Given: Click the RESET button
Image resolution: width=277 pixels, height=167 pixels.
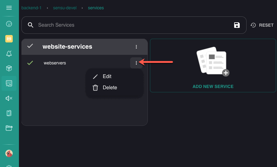Looking at the screenshot, I should (262, 25).
